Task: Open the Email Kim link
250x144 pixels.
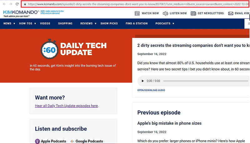Action: point(242,13)
